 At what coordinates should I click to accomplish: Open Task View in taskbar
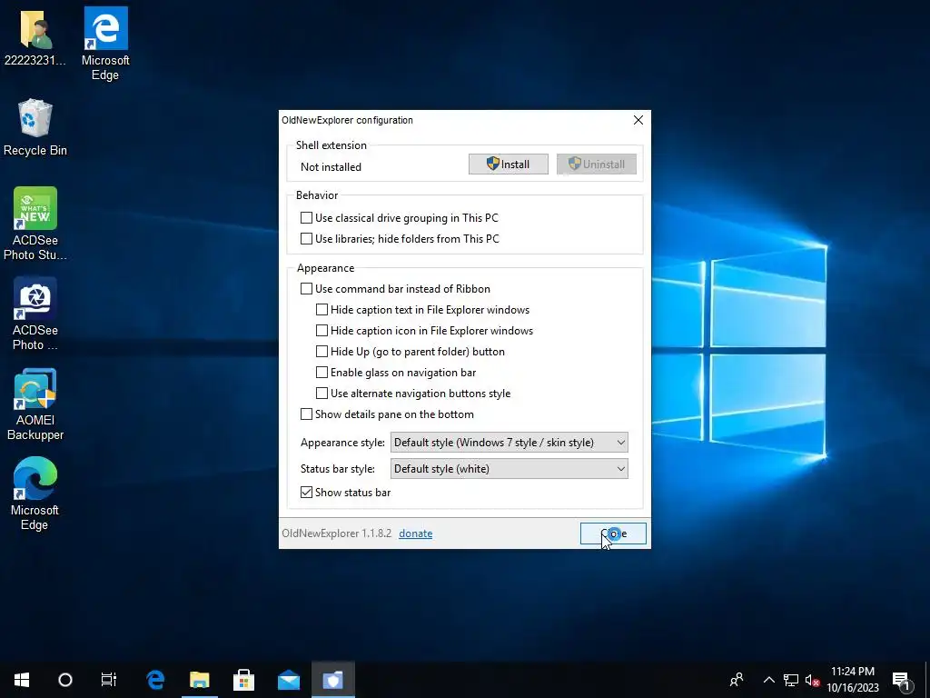109,679
